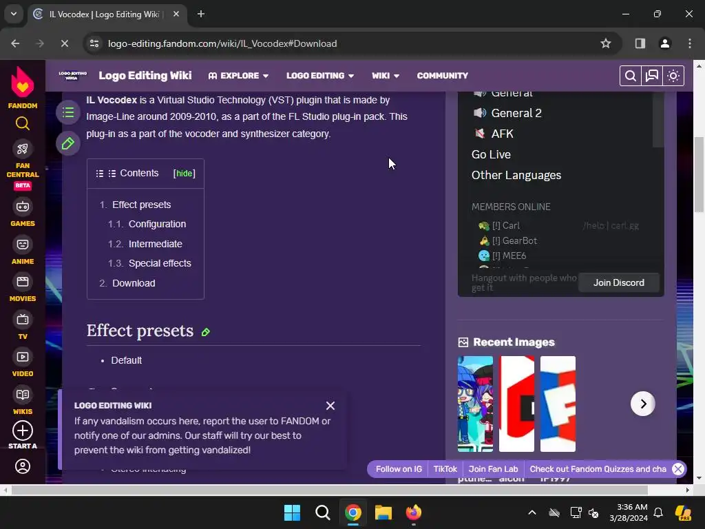This screenshot has width=705, height=529.
Task: Bookmark this page with the star icon
Action: [606, 43]
